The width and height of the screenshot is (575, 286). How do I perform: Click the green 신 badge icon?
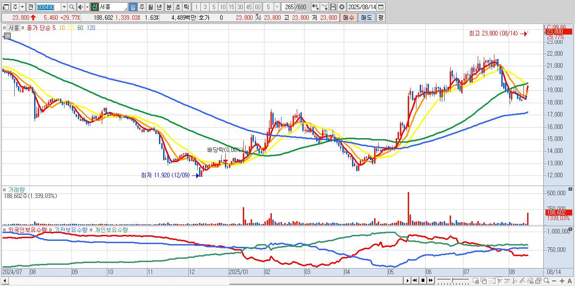[94, 7]
